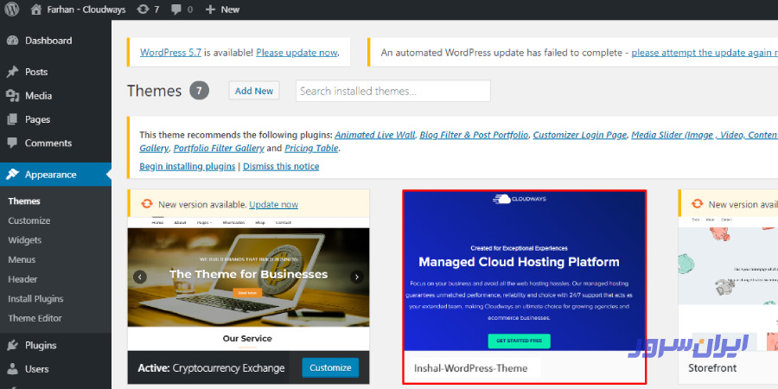Click the Users icon in sidebar

pyautogui.click(x=12, y=369)
